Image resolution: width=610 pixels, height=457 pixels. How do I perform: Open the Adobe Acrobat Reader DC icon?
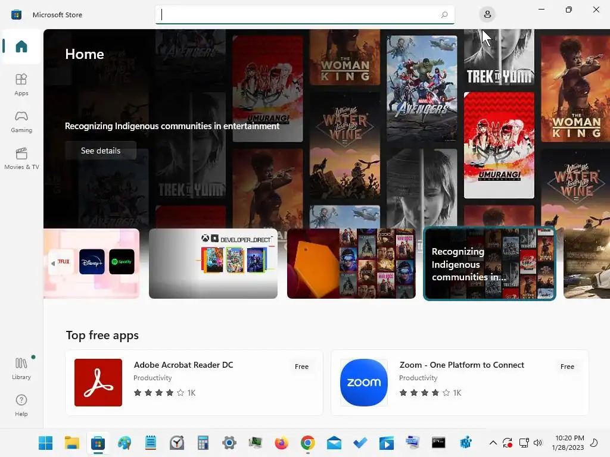coord(98,383)
